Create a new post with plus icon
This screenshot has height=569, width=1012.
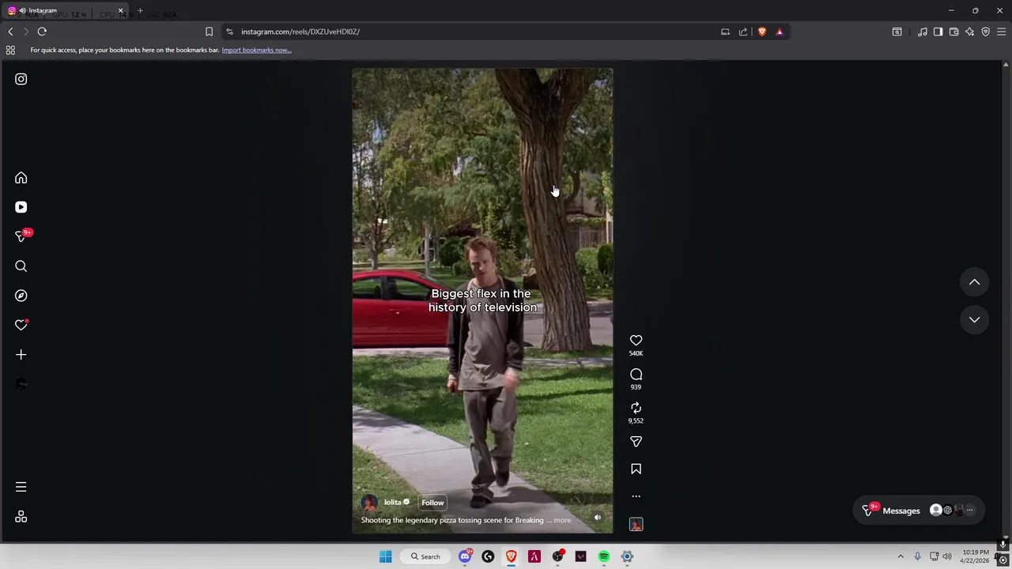[x=21, y=355]
